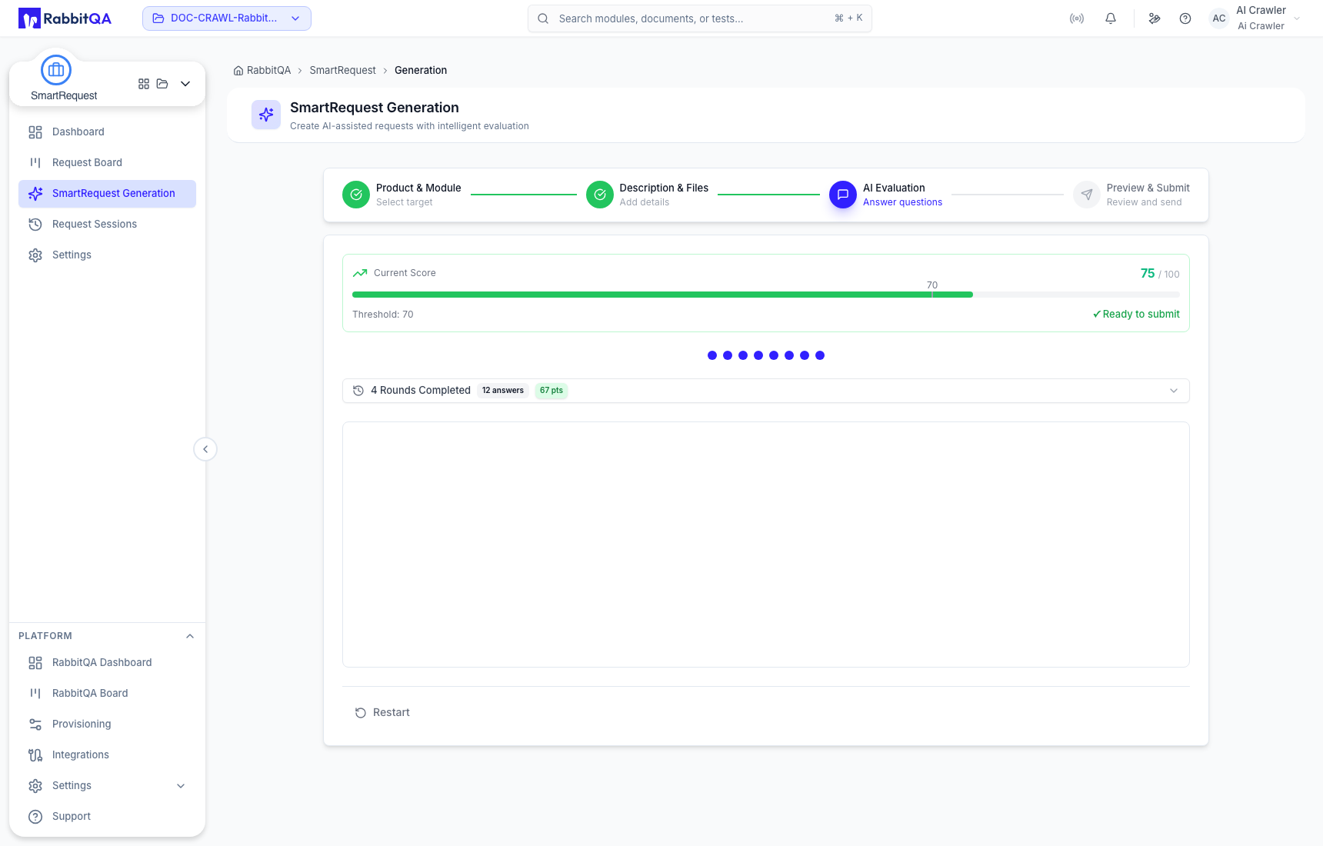The width and height of the screenshot is (1323, 846).
Task: Click the 67 pts badge
Action: click(x=552, y=391)
